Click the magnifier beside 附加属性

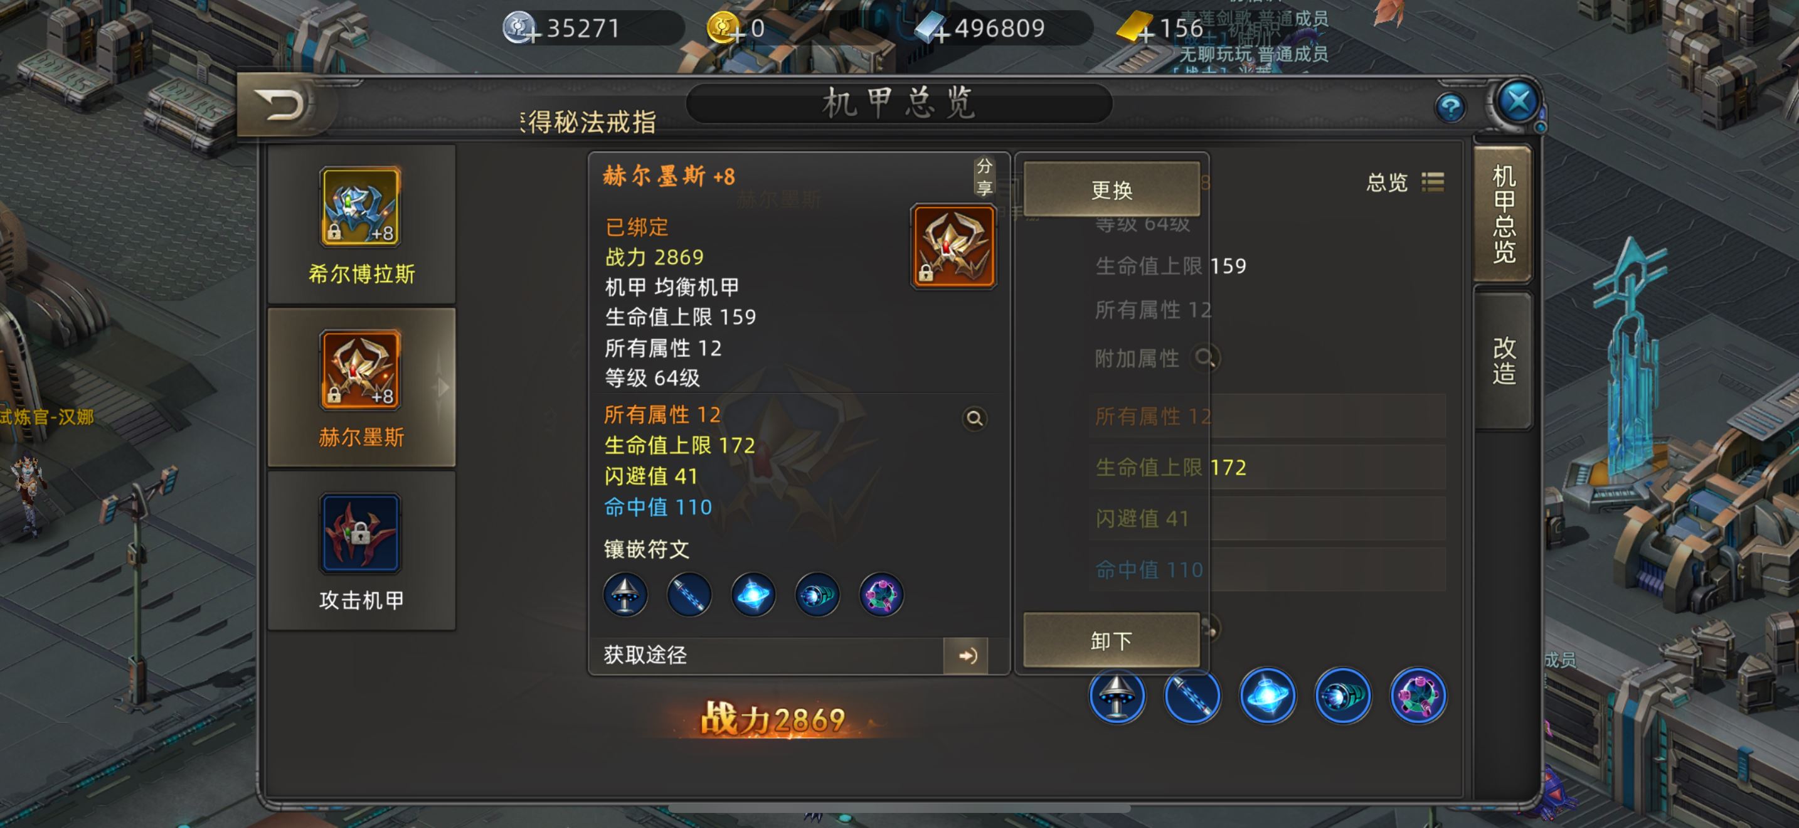1205,358
